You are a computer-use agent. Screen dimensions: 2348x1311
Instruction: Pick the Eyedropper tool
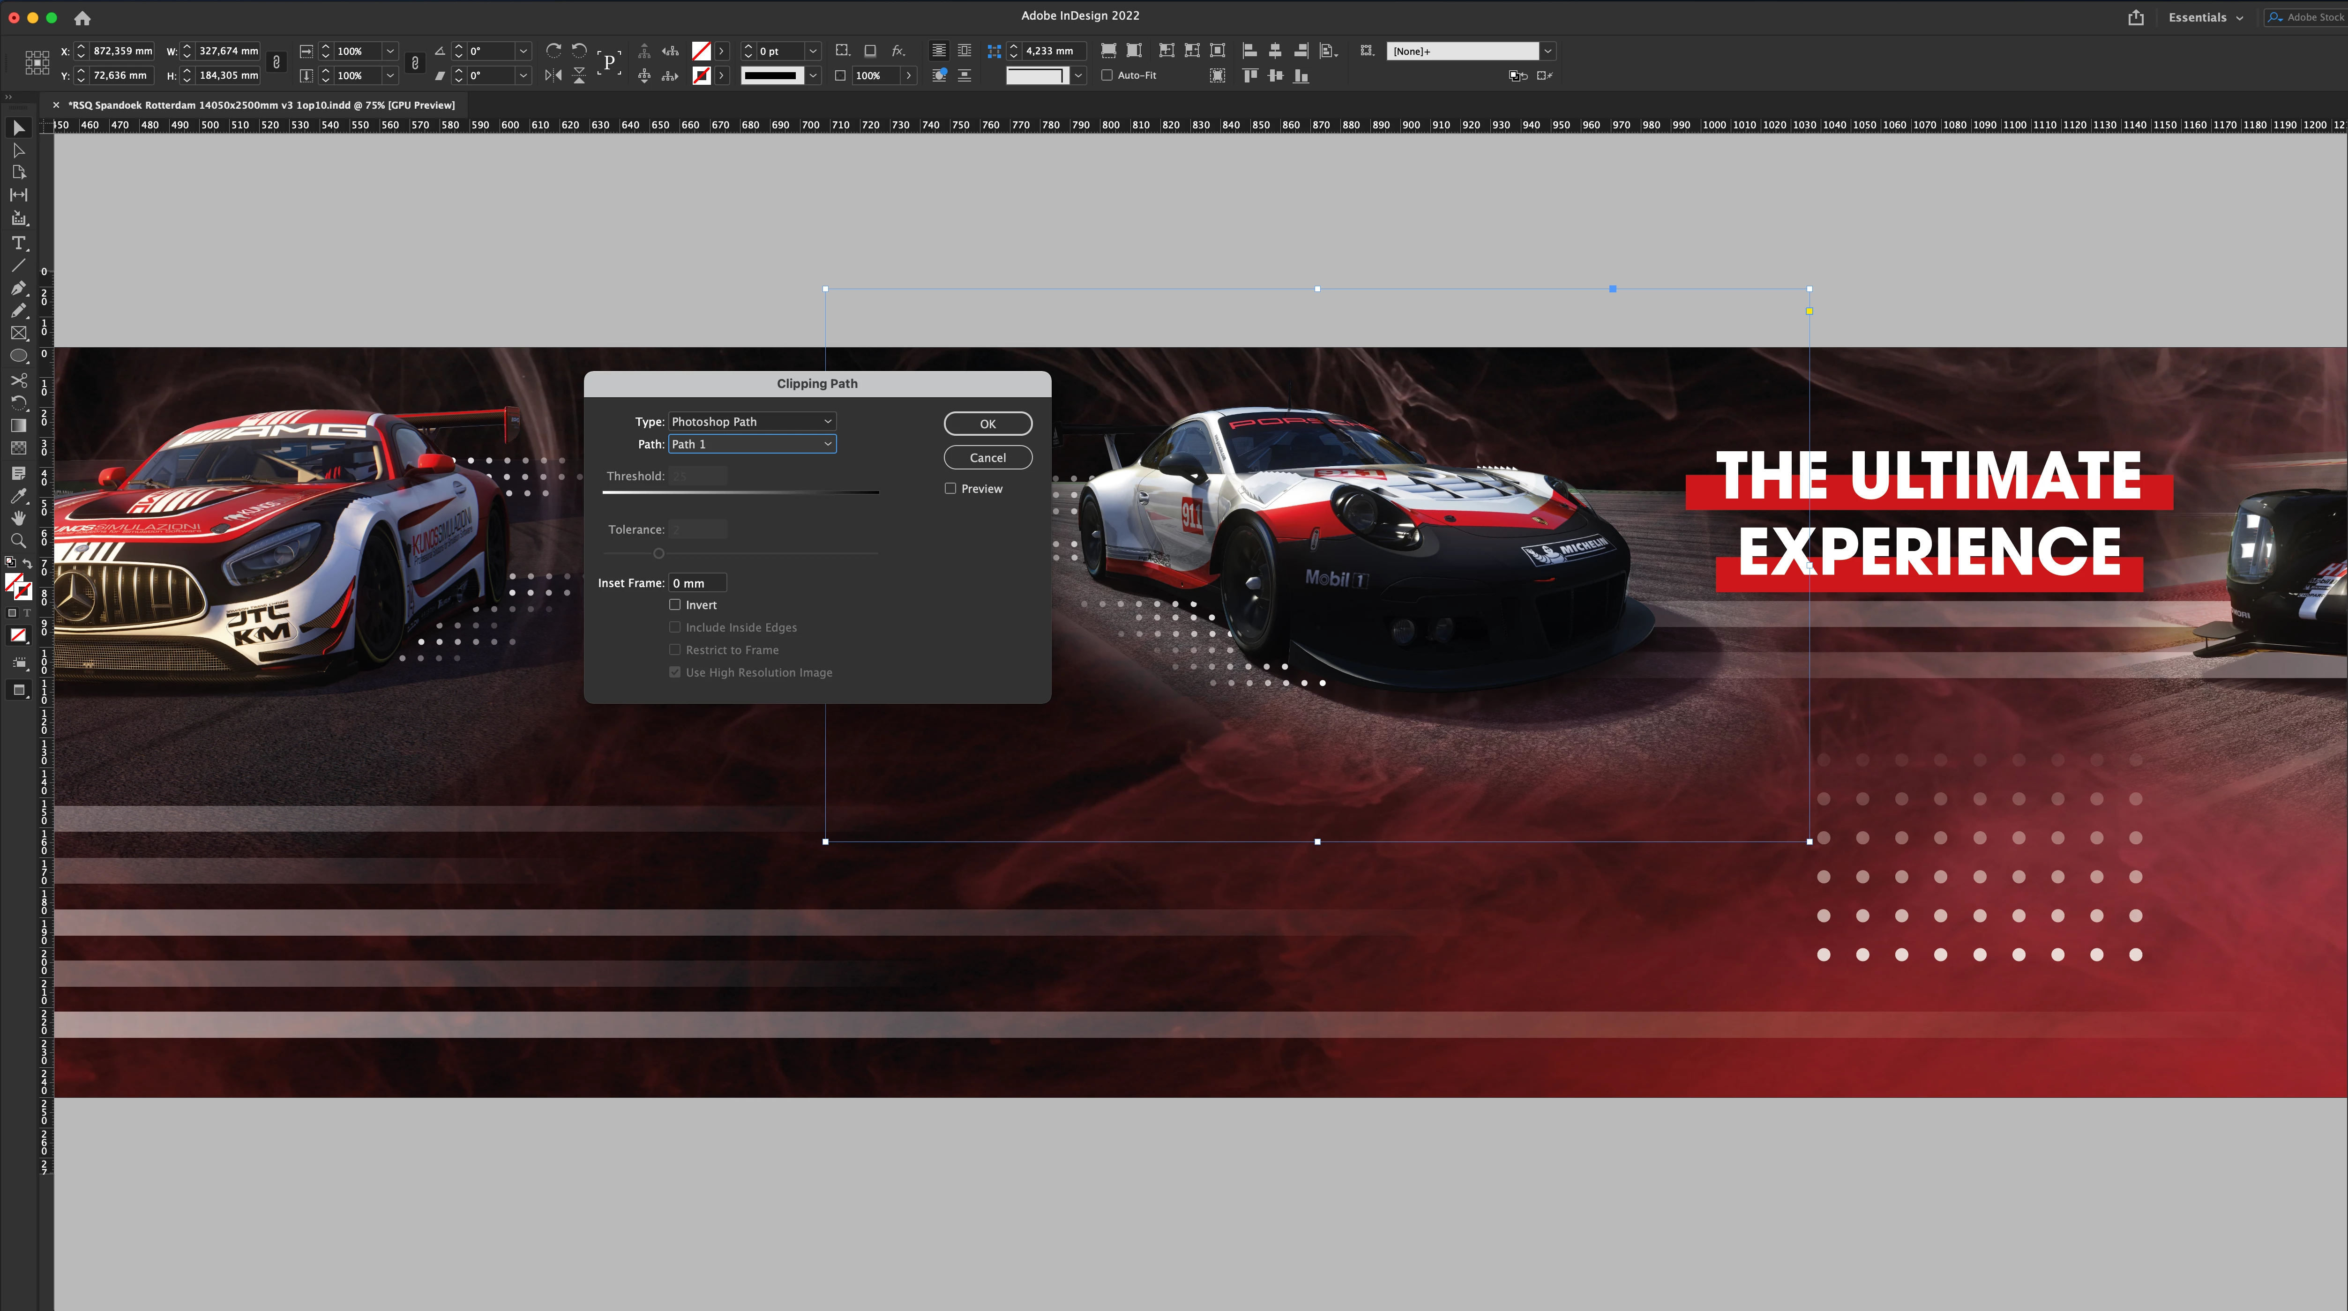(18, 496)
